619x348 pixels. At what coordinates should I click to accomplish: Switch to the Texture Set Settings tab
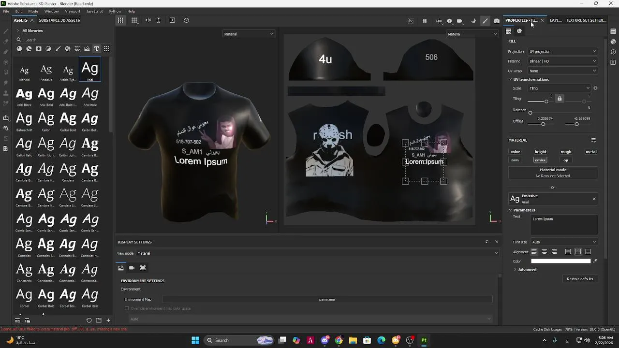[586, 20]
